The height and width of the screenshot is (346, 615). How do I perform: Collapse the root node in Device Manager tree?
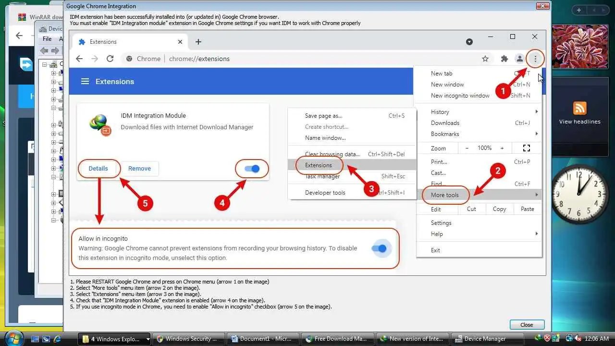[x=45, y=64]
